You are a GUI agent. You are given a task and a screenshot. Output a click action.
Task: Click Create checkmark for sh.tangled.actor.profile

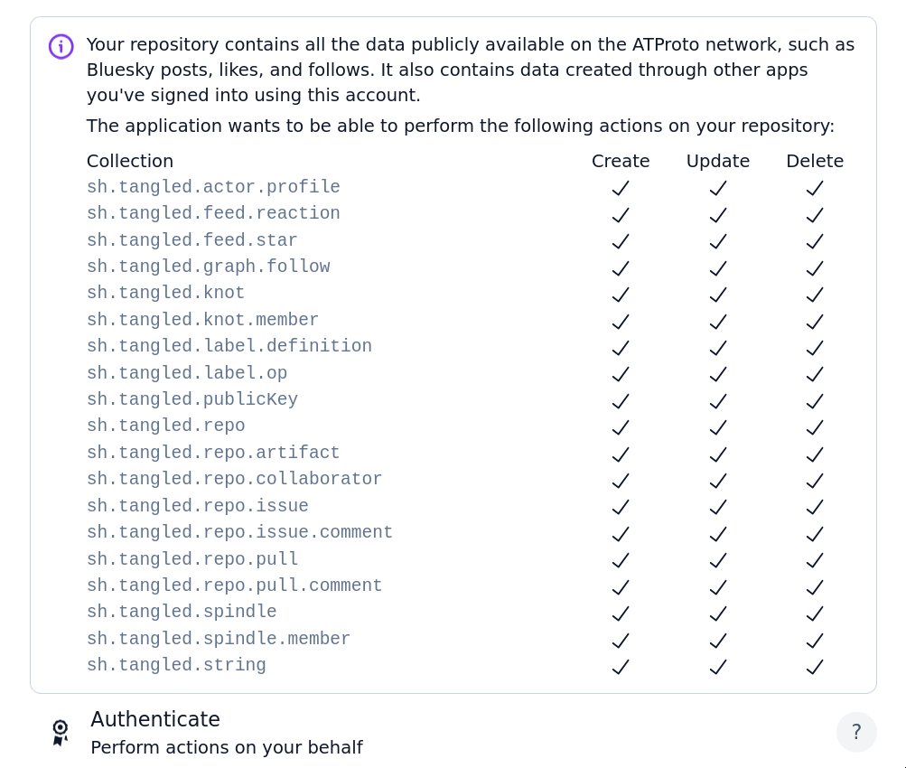point(621,188)
